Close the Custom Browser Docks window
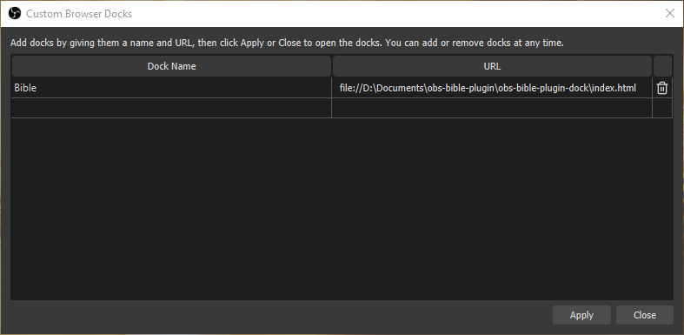 tap(670, 14)
